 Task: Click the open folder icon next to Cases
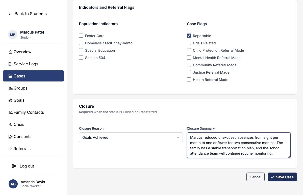11,76
